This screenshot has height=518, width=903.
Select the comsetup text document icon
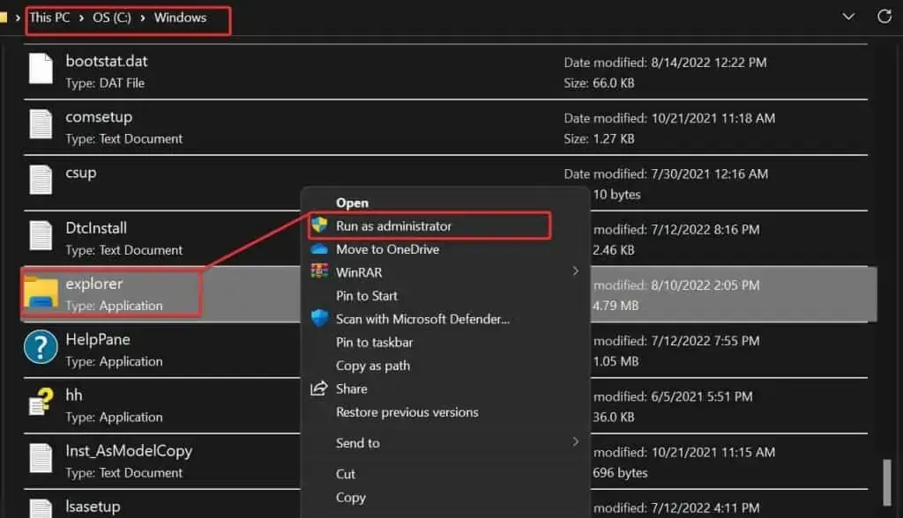pos(41,124)
